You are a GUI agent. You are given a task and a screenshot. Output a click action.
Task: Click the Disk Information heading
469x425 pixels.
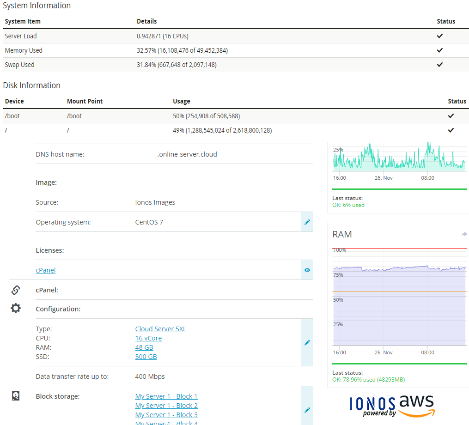coord(32,85)
